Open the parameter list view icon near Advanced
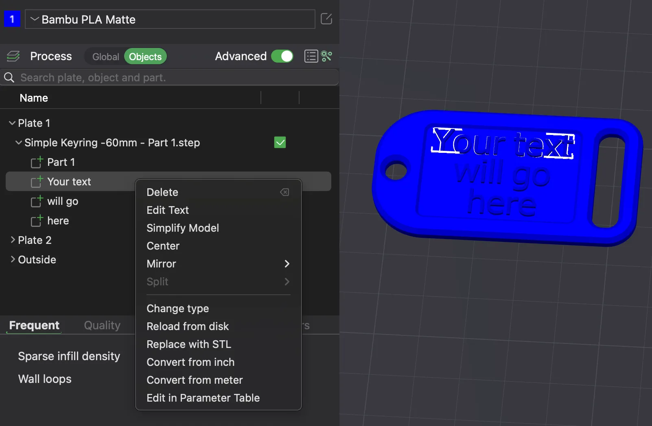Image resolution: width=652 pixels, height=426 pixels. tap(311, 56)
